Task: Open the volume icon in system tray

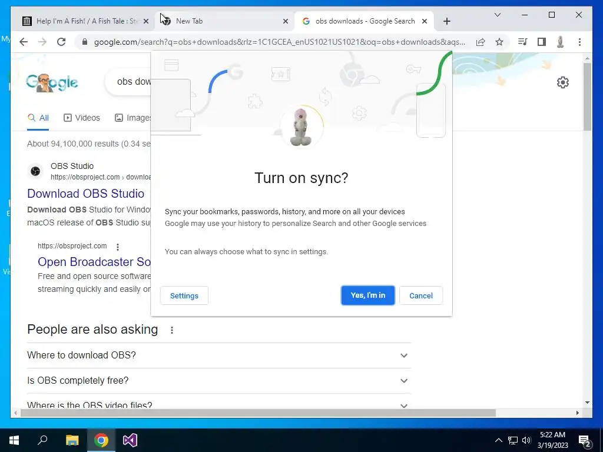Action: click(x=526, y=440)
